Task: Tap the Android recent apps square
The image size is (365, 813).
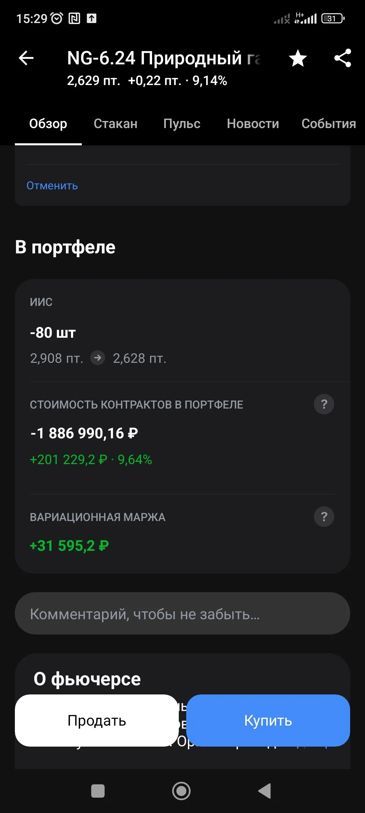Action: tap(98, 791)
